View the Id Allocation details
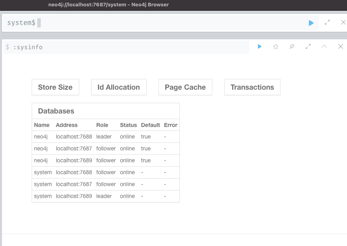The width and height of the screenshot is (347, 246). click(x=118, y=87)
